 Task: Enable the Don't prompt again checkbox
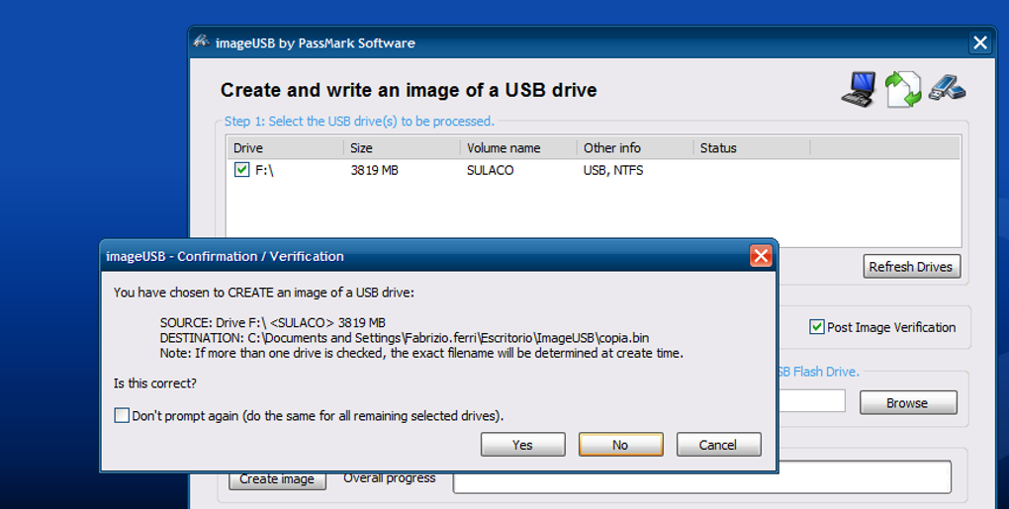point(122,415)
